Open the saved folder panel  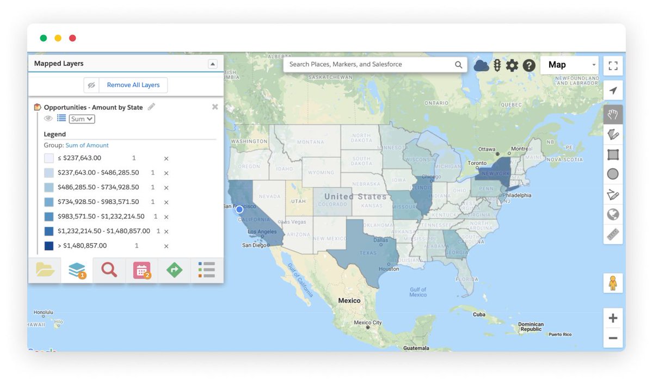click(x=45, y=270)
